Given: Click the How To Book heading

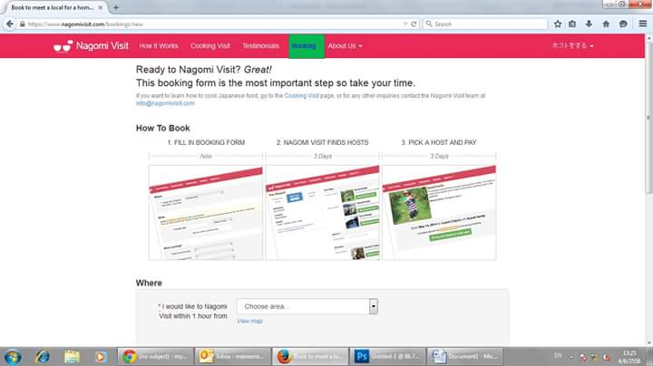Looking at the screenshot, I should [x=163, y=128].
